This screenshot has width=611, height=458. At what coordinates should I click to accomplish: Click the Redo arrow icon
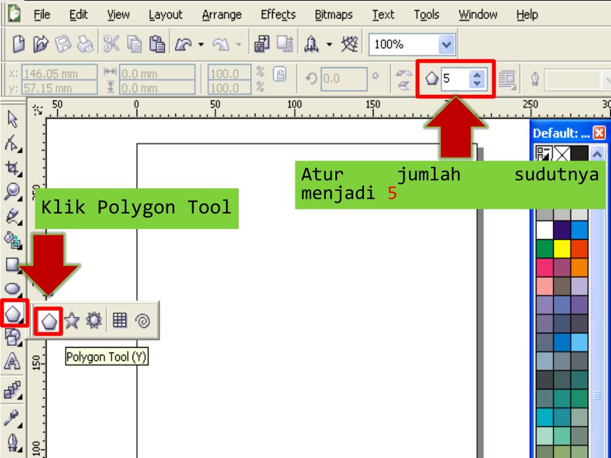(x=221, y=44)
